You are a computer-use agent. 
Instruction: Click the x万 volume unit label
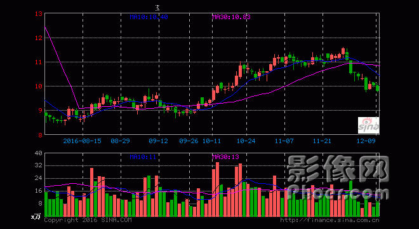point(36,216)
